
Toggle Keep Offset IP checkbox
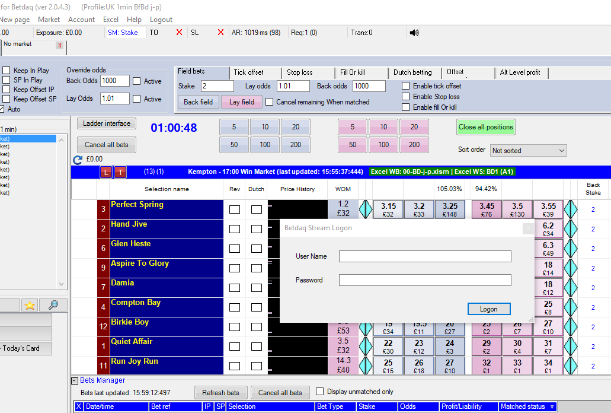[x=7, y=90]
